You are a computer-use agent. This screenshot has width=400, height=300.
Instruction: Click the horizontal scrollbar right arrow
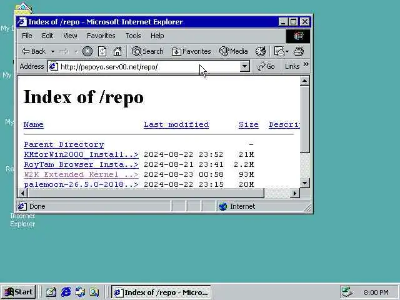(x=295, y=193)
